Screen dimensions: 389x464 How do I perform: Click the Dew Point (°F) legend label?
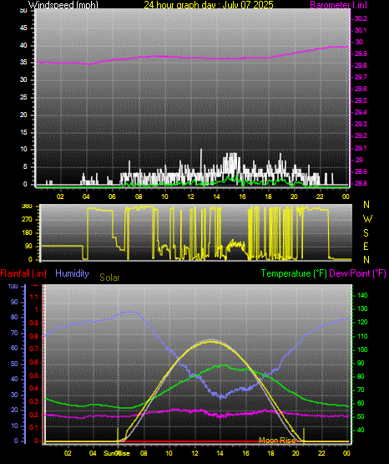pos(357,273)
